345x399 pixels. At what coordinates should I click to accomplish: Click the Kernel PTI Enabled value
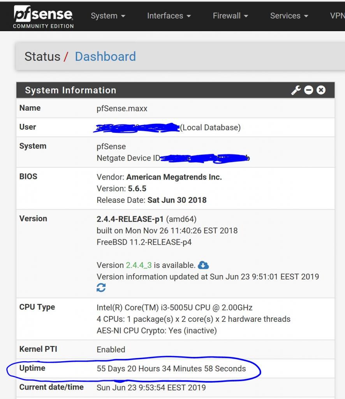pyautogui.click(x=111, y=350)
